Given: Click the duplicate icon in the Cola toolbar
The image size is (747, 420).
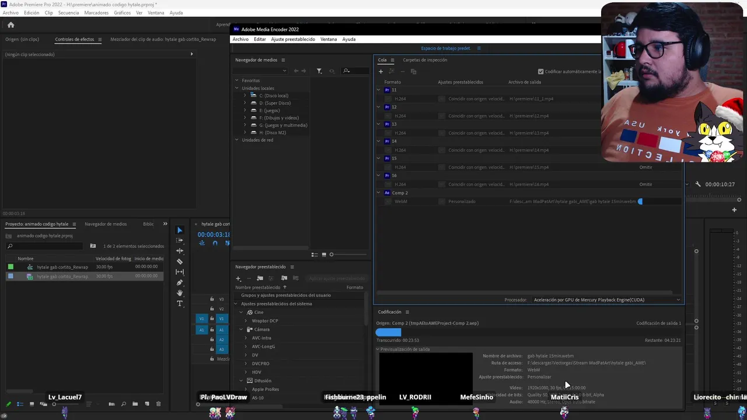Looking at the screenshot, I should click(413, 71).
